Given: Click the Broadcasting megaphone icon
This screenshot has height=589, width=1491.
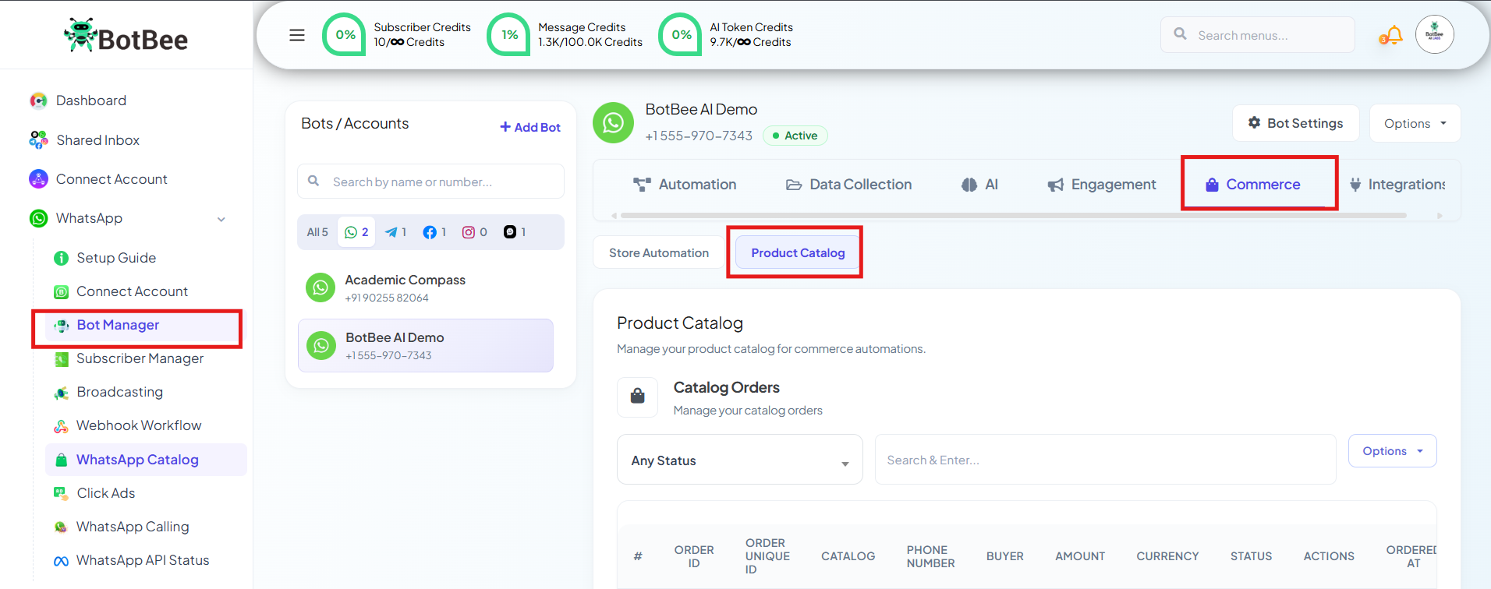Looking at the screenshot, I should click(x=61, y=393).
